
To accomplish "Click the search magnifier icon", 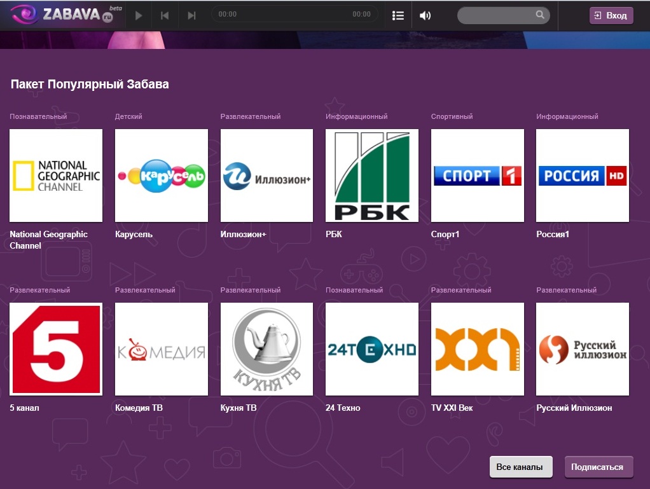I will 540,15.
